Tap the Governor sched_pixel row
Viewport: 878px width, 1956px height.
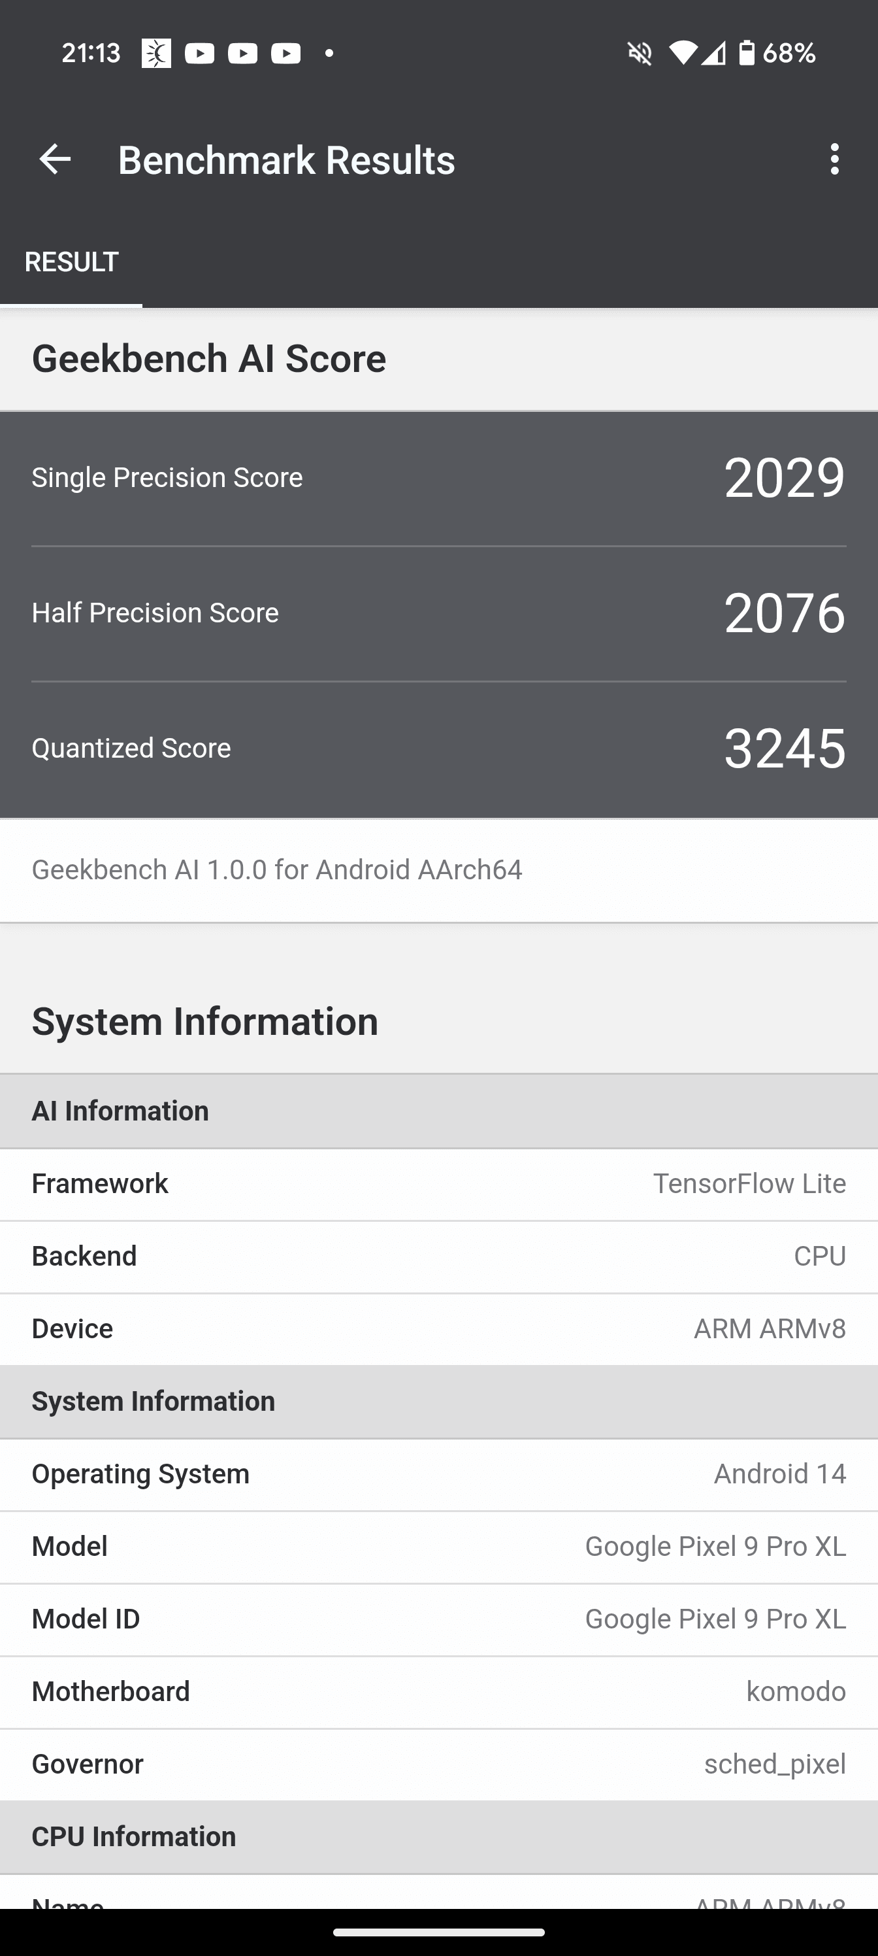coord(438,1764)
